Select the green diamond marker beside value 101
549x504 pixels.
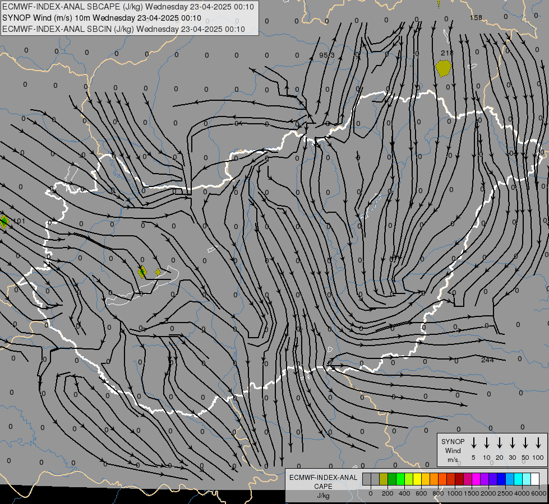(4, 222)
